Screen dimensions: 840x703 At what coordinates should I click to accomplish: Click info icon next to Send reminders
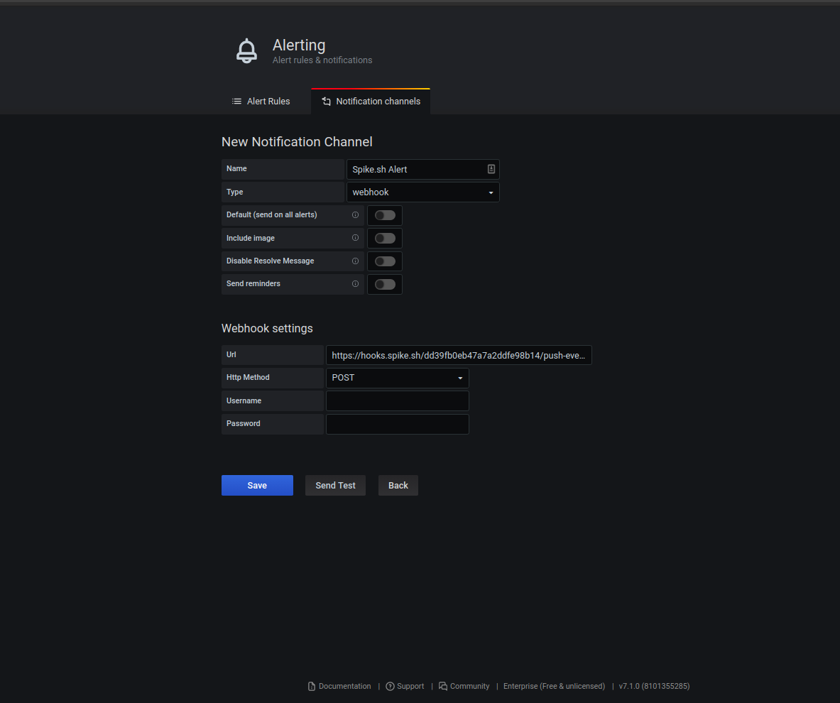tap(355, 284)
